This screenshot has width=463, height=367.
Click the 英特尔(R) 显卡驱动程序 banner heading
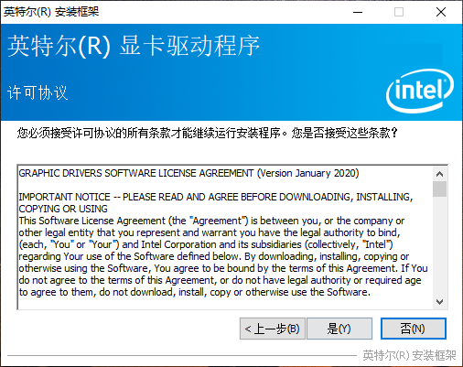pyautogui.click(x=134, y=46)
